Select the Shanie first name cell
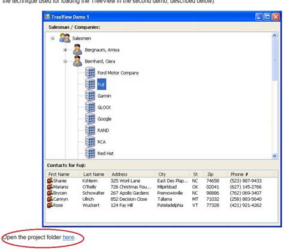This screenshot has width=284, height=250. (x=60, y=180)
